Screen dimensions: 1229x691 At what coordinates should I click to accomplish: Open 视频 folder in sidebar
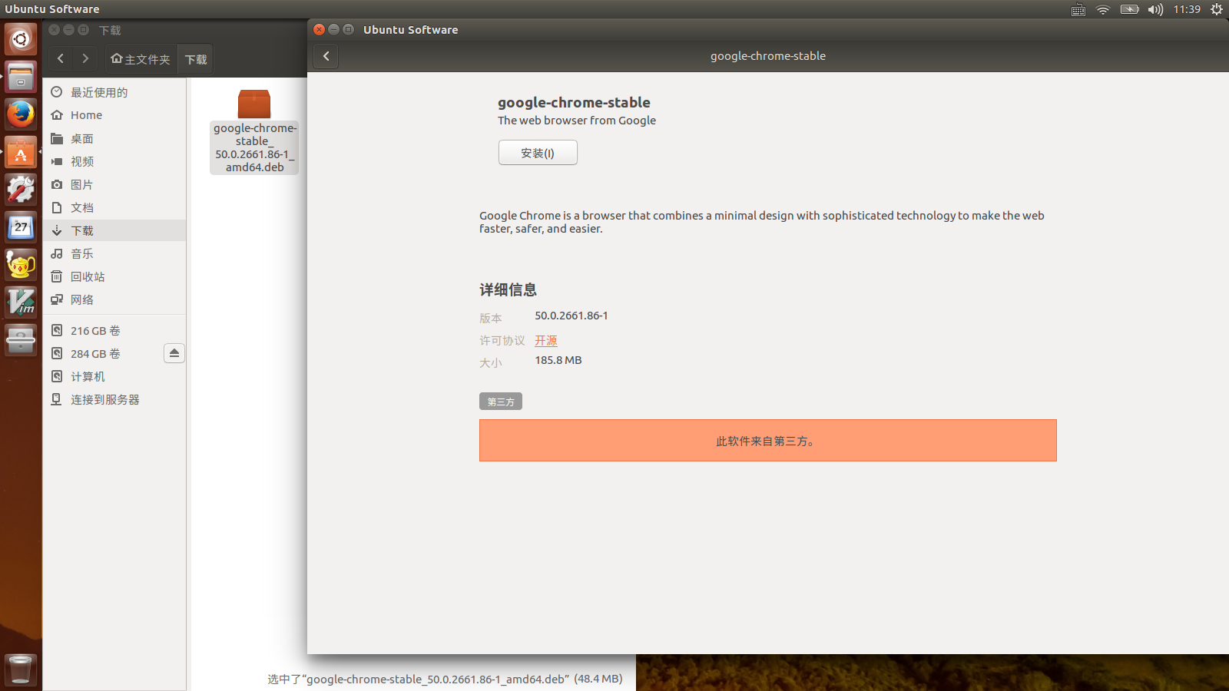(x=114, y=161)
